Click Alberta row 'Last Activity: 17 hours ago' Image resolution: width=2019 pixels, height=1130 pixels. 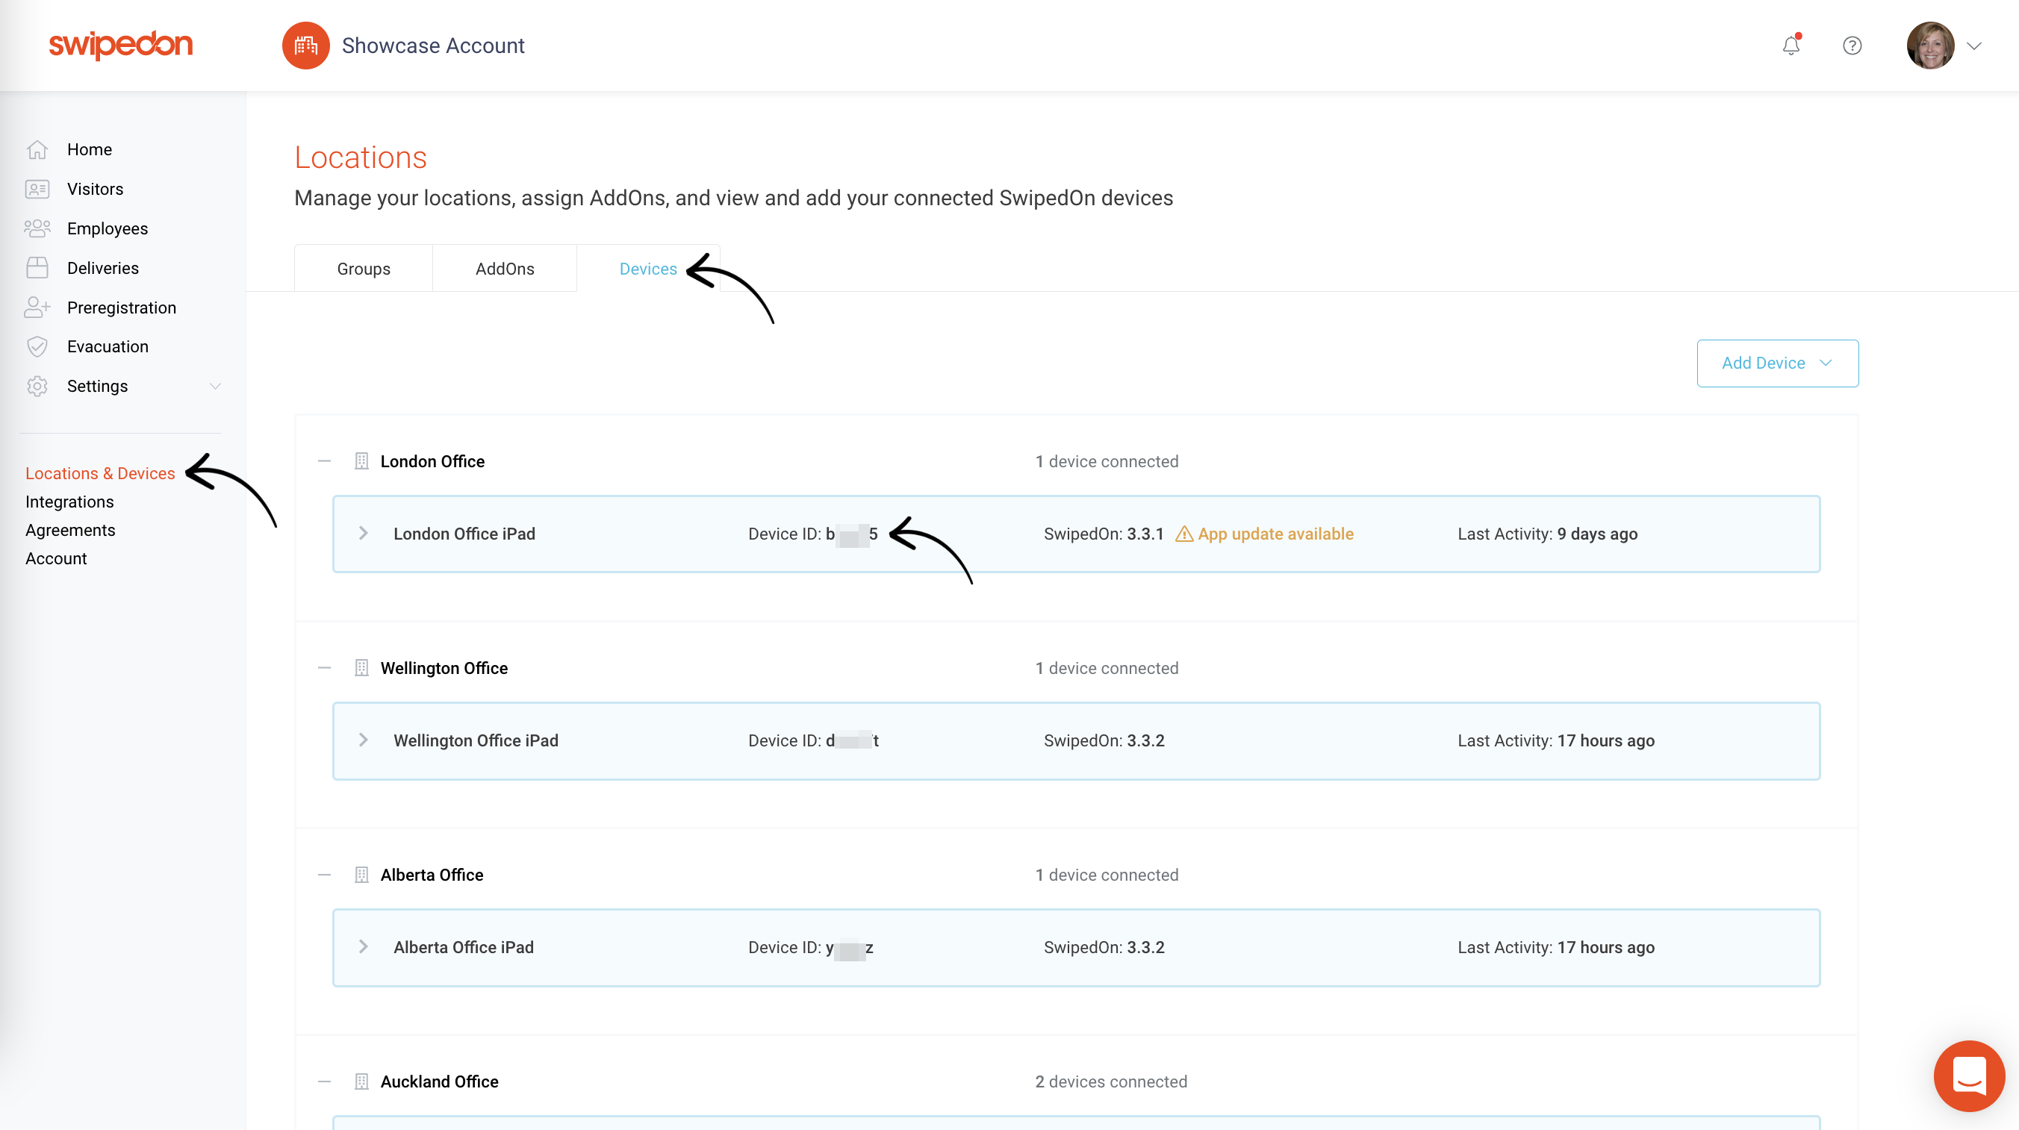(1557, 947)
